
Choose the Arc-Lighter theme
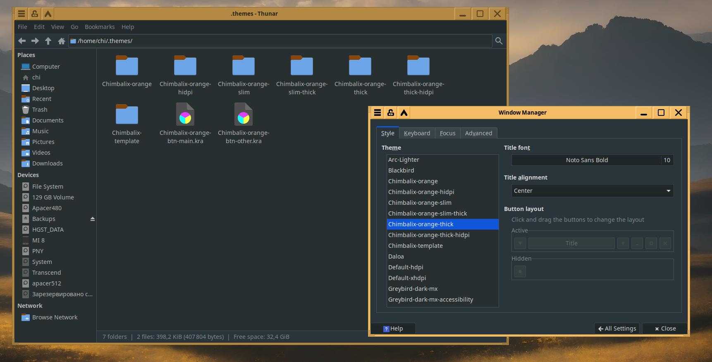point(442,160)
